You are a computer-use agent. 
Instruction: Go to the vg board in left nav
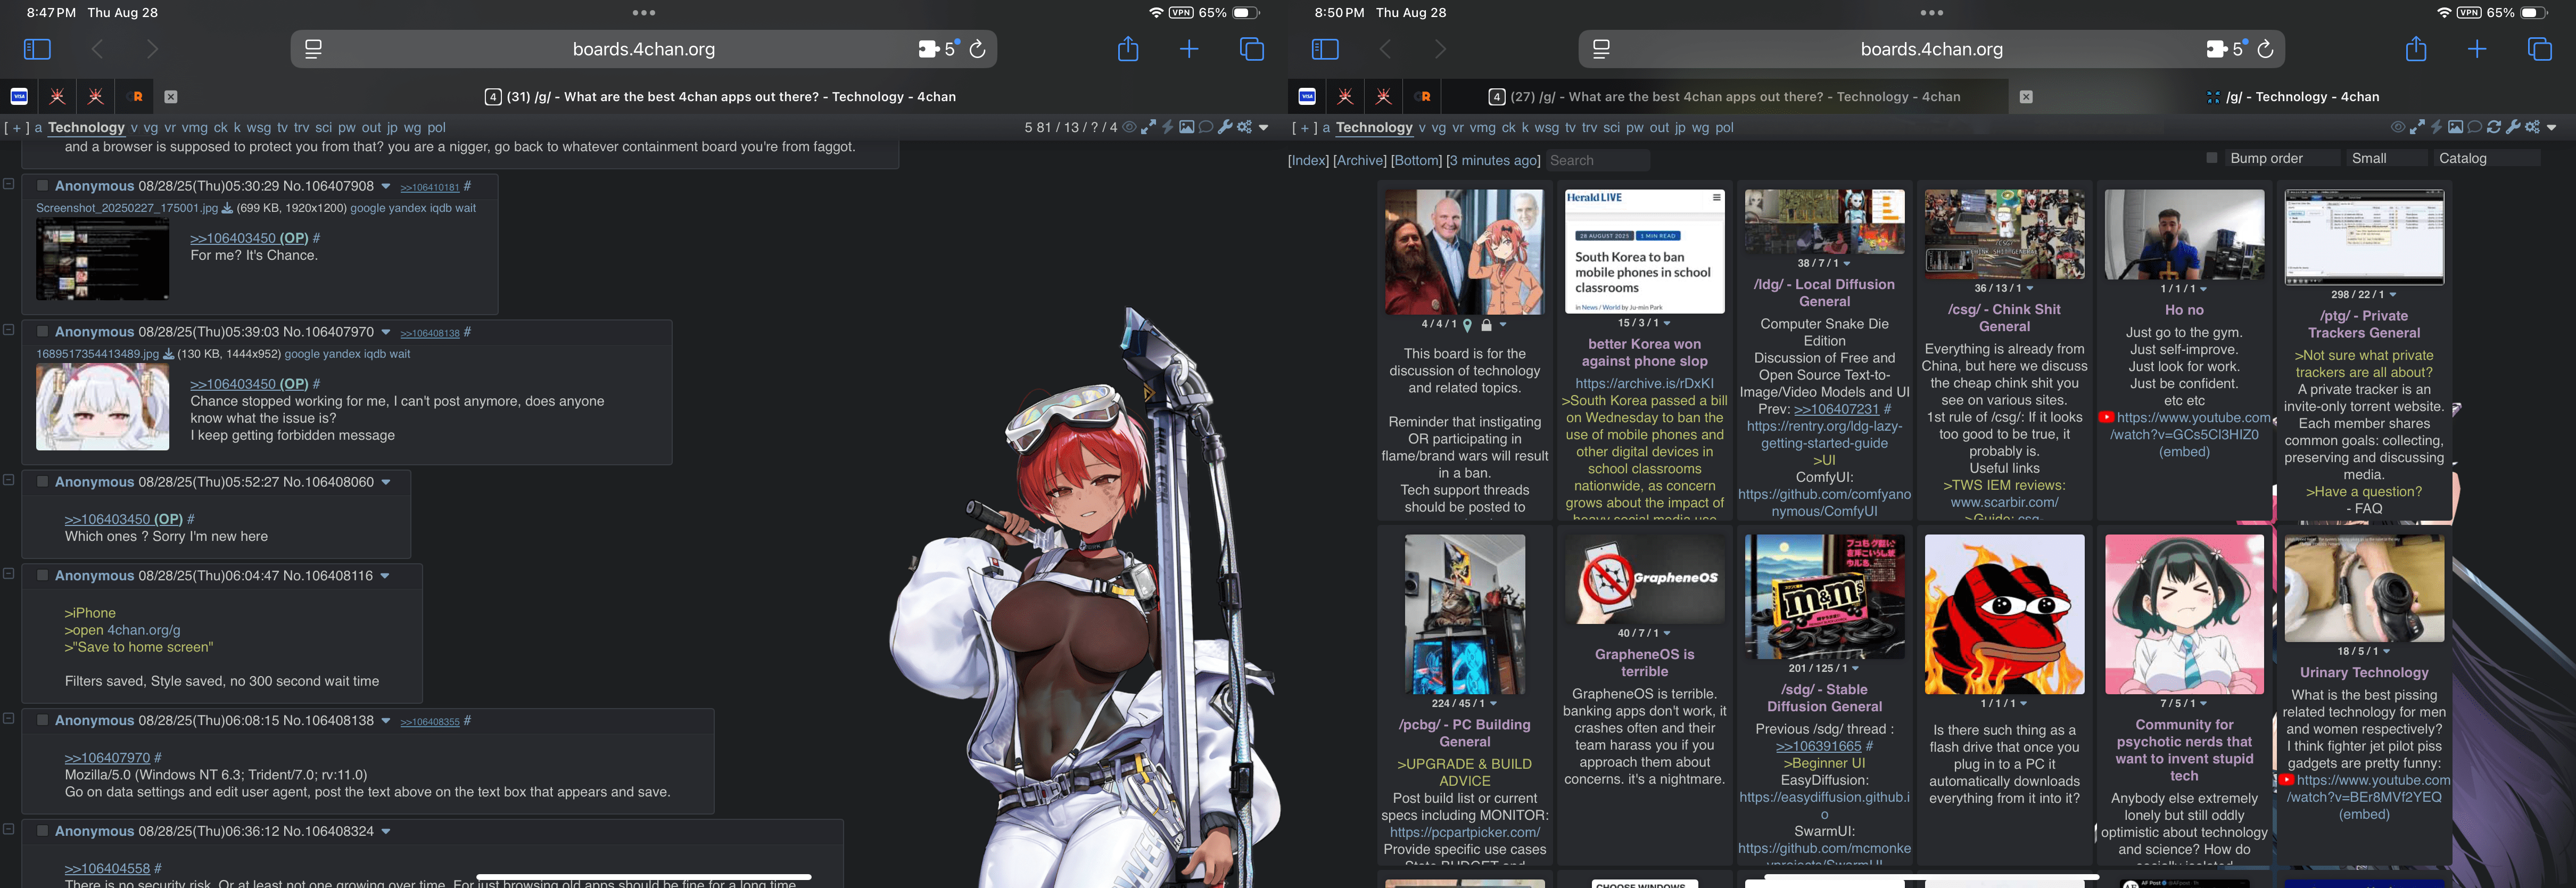point(151,127)
